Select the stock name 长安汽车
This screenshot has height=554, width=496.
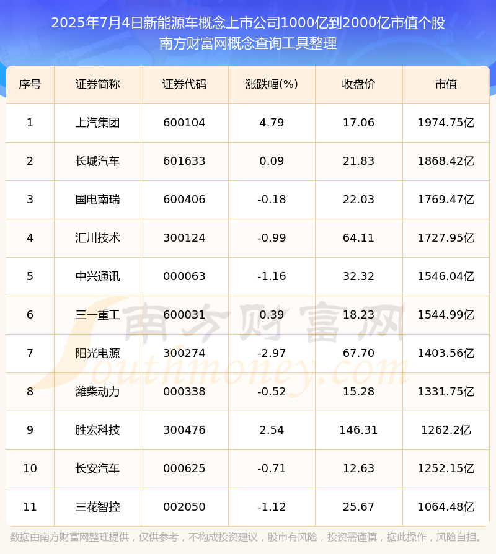(x=97, y=468)
